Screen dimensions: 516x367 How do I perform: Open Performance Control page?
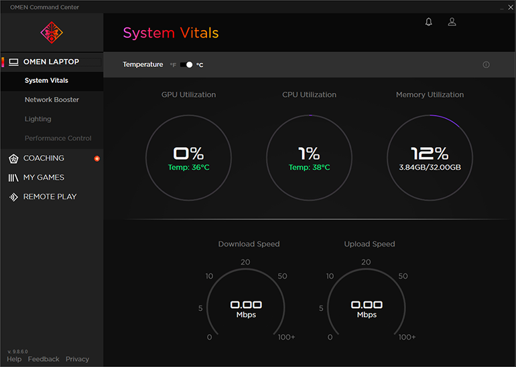point(52,138)
